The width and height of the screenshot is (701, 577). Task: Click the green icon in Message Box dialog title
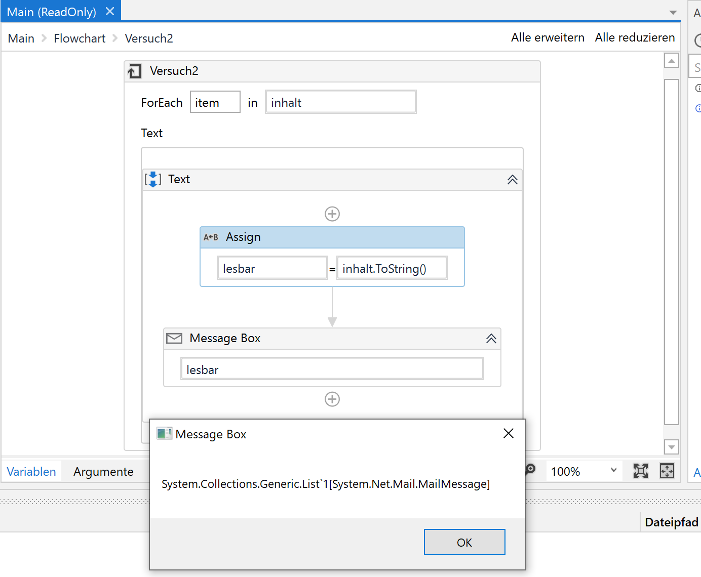tap(164, 433)
